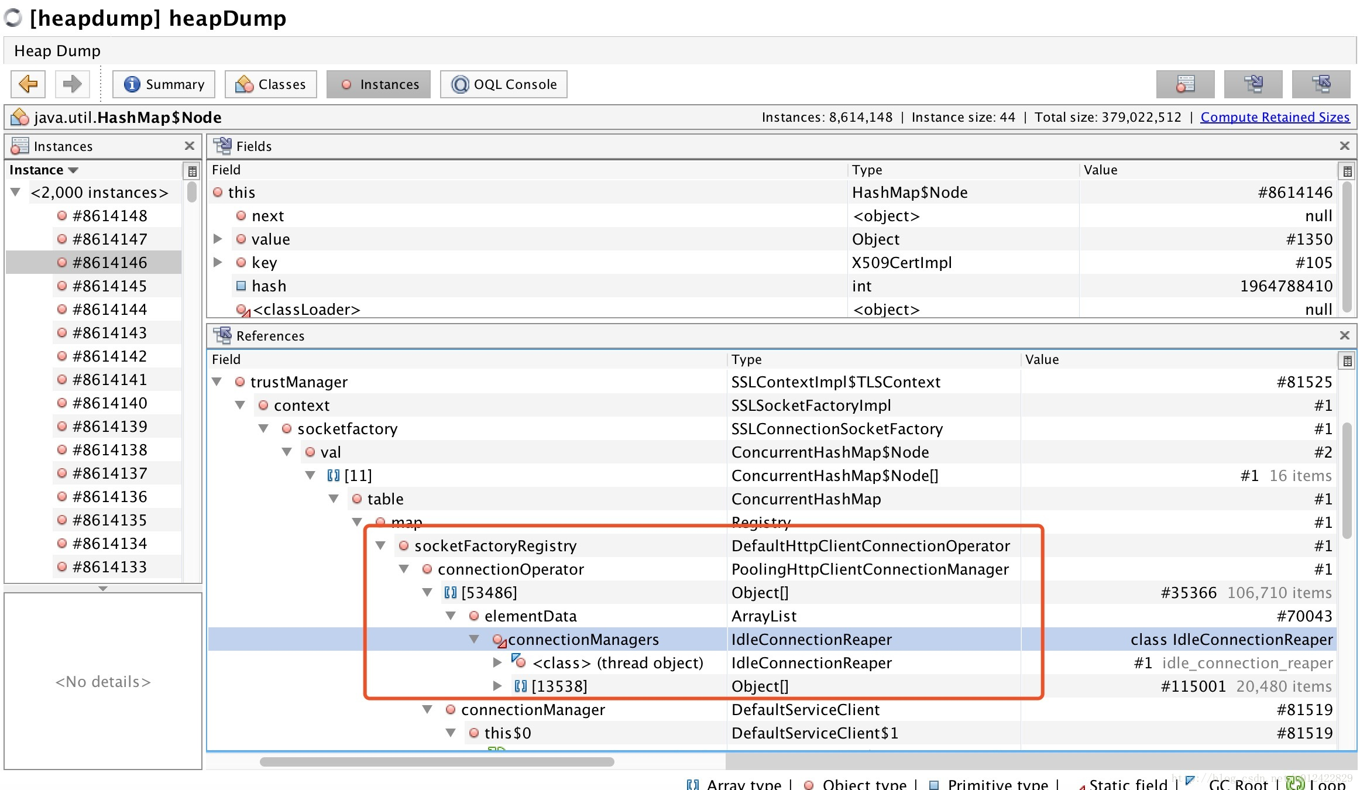Collapse the 2,000 instances tree node

pyautogui.click(x=16, y=192)
